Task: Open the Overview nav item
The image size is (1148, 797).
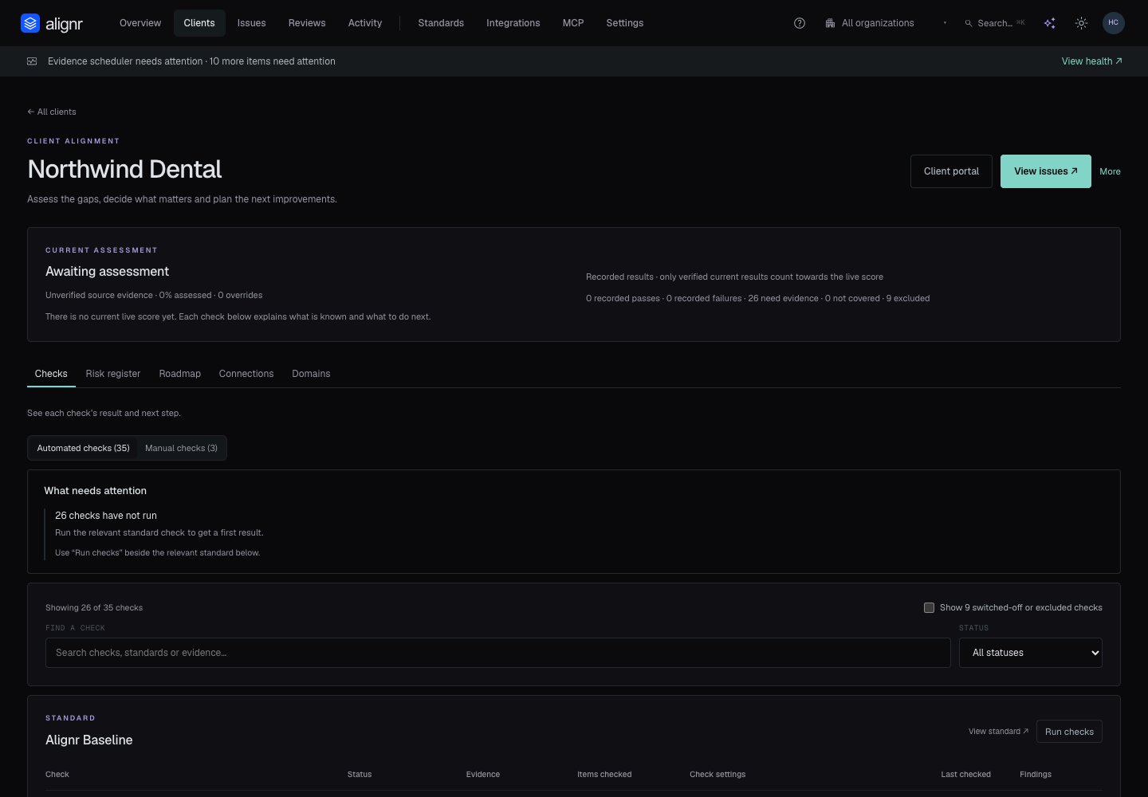Action: [x=140, y=23]
